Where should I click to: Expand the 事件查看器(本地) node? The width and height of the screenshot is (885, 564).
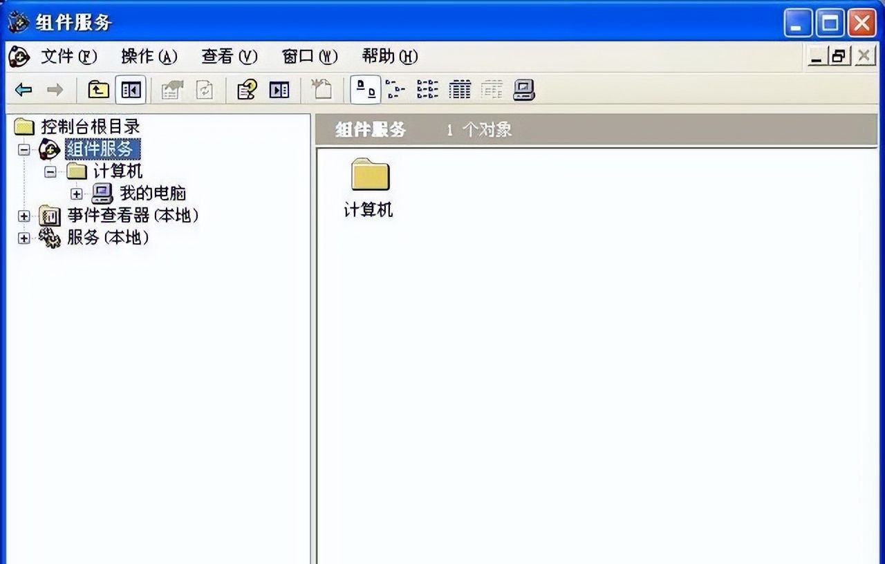coord(23,216)
